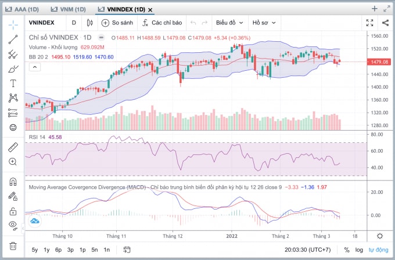The width and height of the screenshot is (395, 260).
Task: Open Các chỉ báo indicators menu
Action: (162, 23)
